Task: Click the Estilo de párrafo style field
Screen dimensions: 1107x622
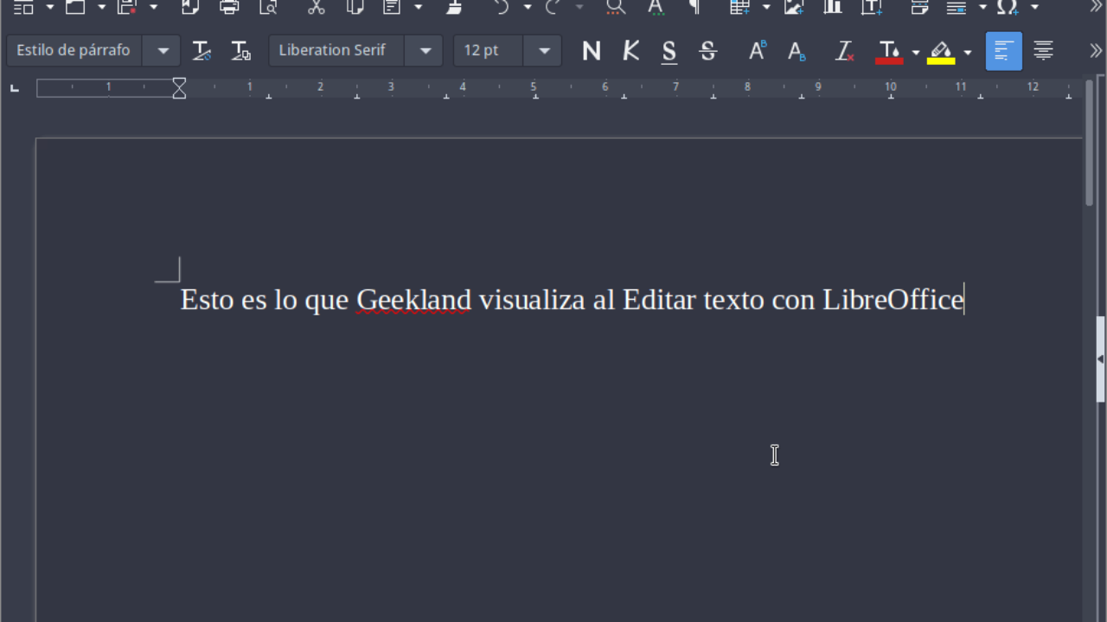Action: click(74, 51)
